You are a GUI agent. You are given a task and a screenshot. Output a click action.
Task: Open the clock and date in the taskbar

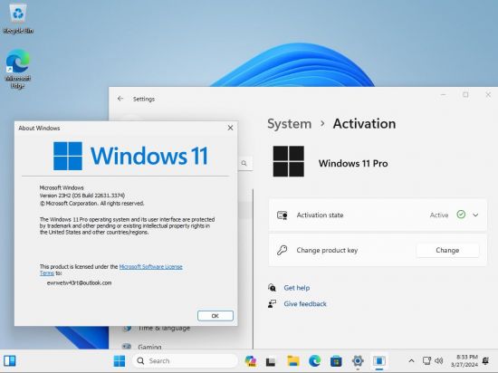464,361
